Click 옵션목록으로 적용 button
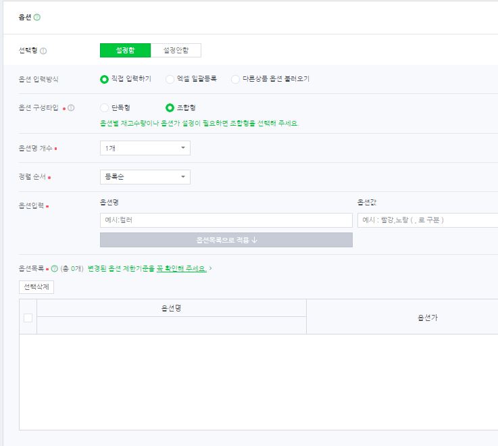498x446 pixels. point(226,240)
